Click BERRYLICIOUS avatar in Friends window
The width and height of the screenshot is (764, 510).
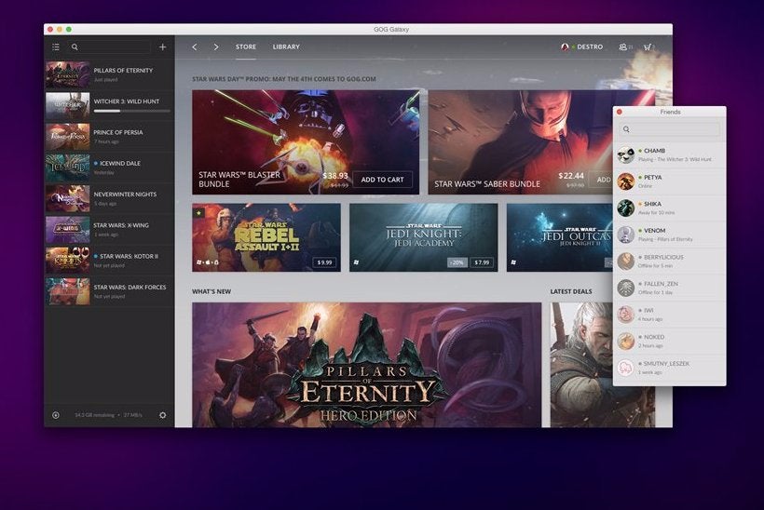coord(625,262)
